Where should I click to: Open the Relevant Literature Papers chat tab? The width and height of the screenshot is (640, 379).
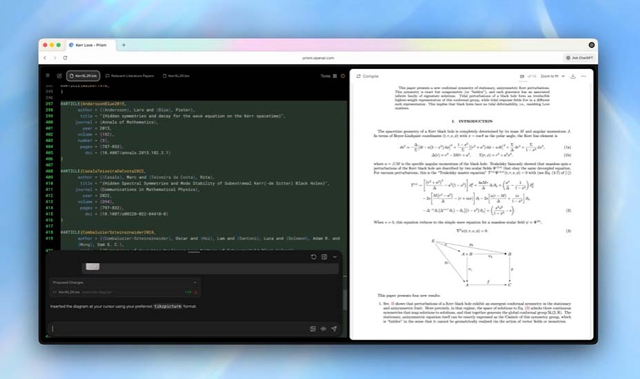pos(130,76)
